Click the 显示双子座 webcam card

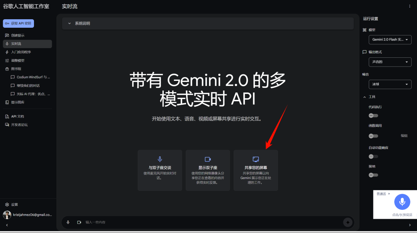tap(208, 170)
